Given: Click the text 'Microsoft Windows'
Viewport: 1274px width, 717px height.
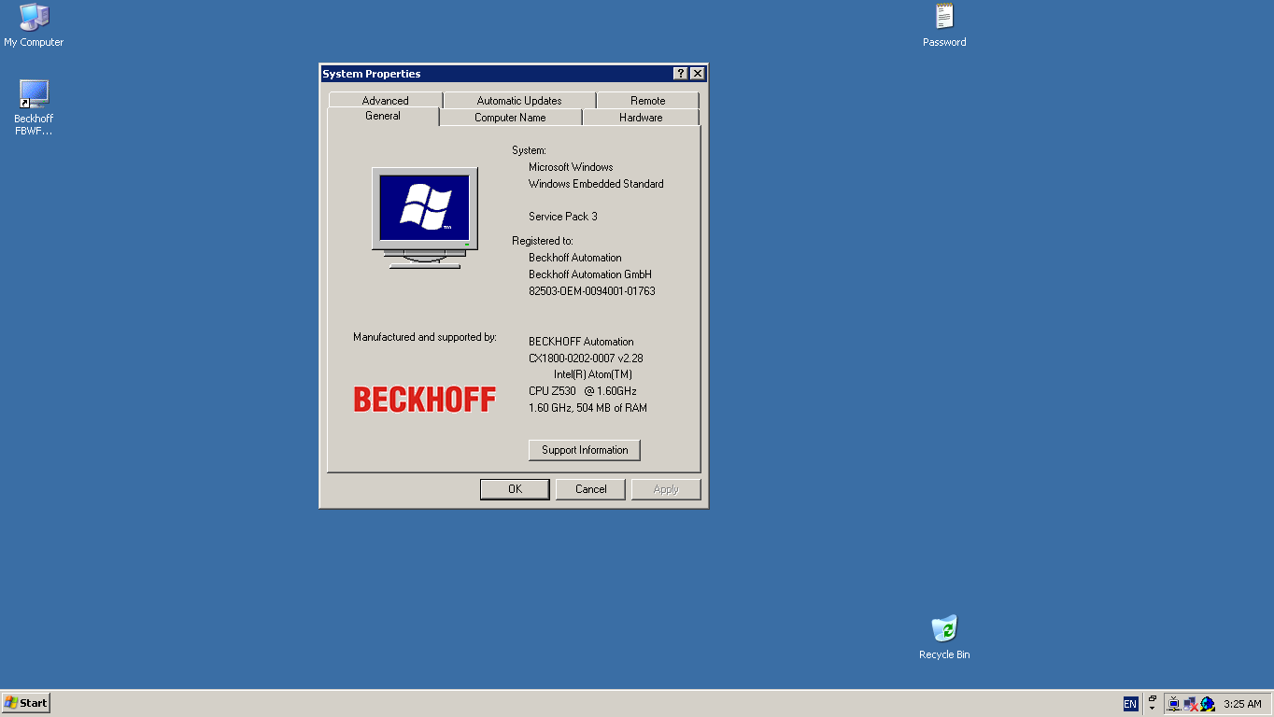Looking at the screenshot, I should coord(571,167).
